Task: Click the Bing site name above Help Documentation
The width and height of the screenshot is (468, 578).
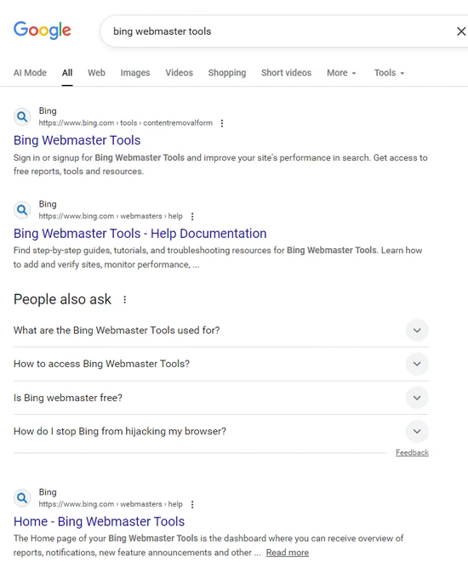Action: tap(48, 204)
